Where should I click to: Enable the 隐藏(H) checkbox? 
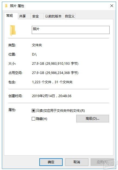(33, 119)
